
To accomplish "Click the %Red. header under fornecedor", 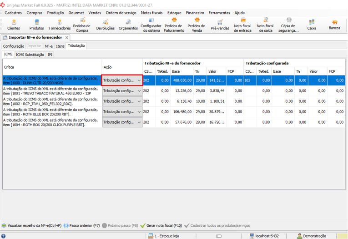I will (x=163, y=71).
